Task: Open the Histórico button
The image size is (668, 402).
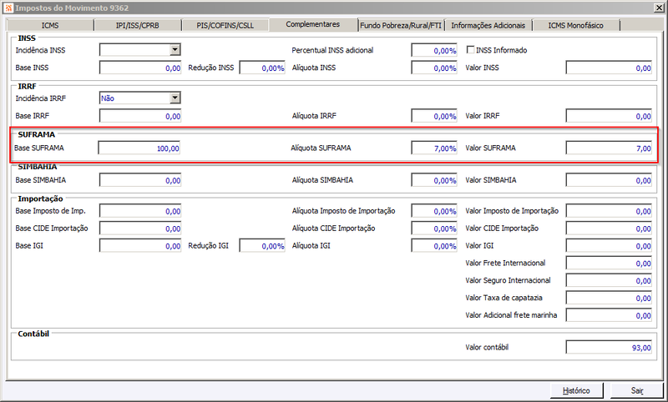Action: pyautogui.click(x=576, y=390)
